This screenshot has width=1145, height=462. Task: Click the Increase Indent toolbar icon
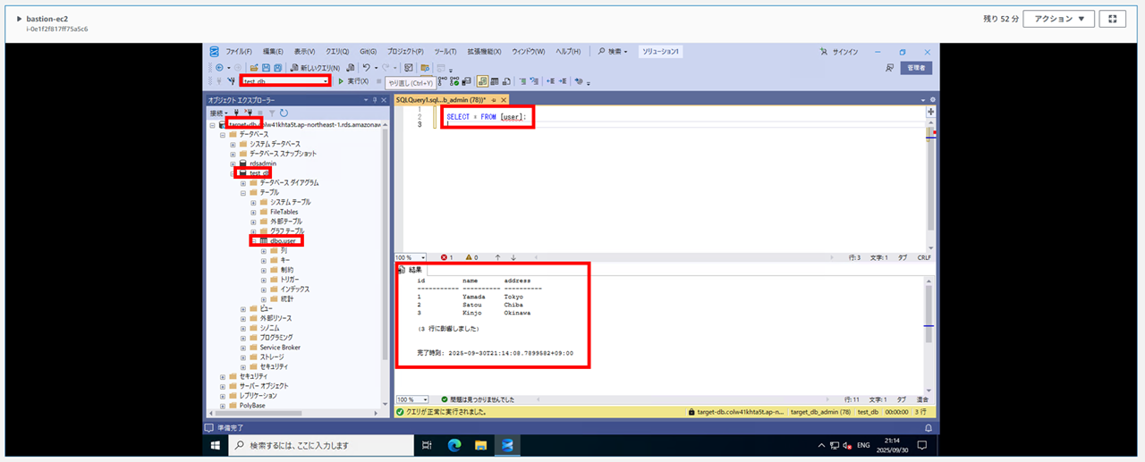(562, 81)
